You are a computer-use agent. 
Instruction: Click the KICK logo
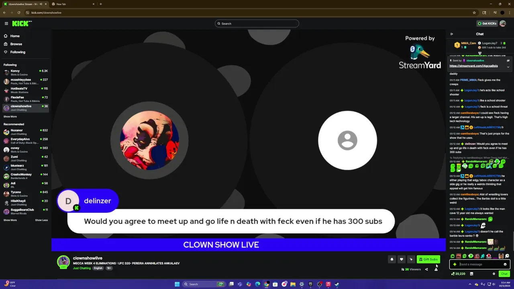(22, 24)
